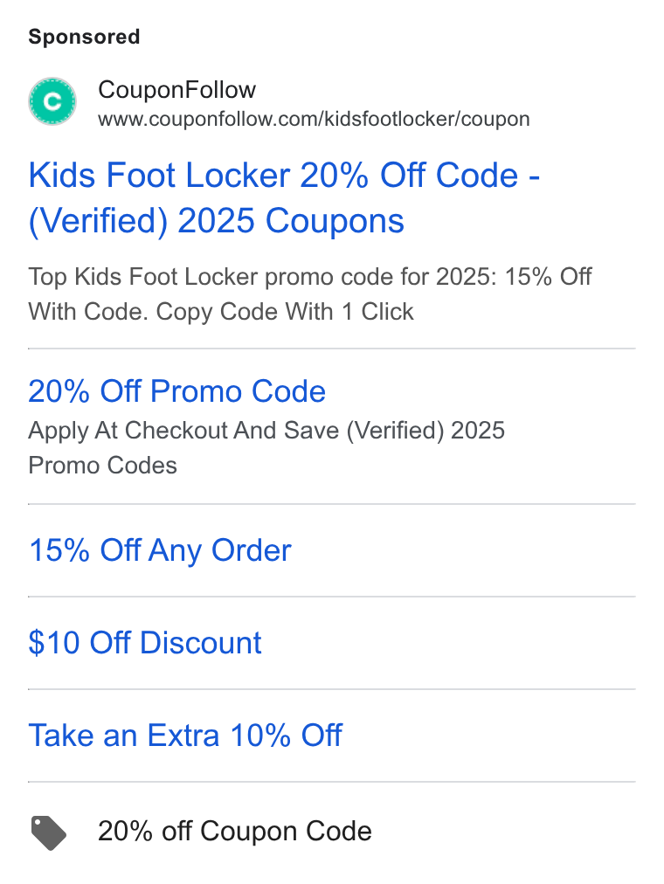Click the white 'C' letter inside logo
Image resolution: width=664 pixels, height=884 pixels.
tap(52, 102)
